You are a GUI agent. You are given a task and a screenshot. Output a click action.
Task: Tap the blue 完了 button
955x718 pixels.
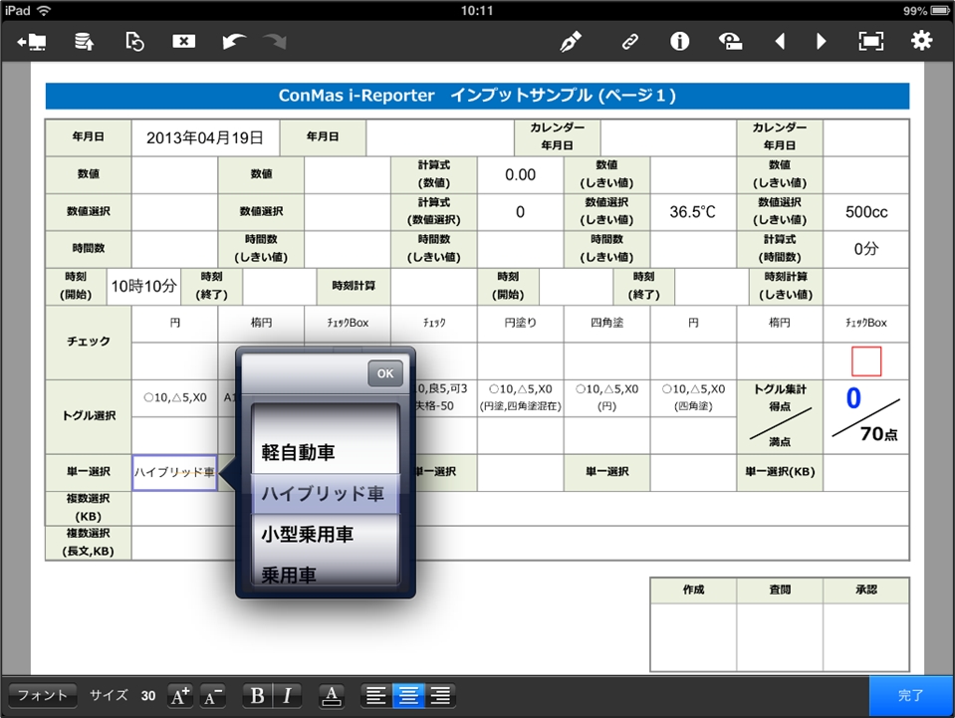[x=911, y=695]
